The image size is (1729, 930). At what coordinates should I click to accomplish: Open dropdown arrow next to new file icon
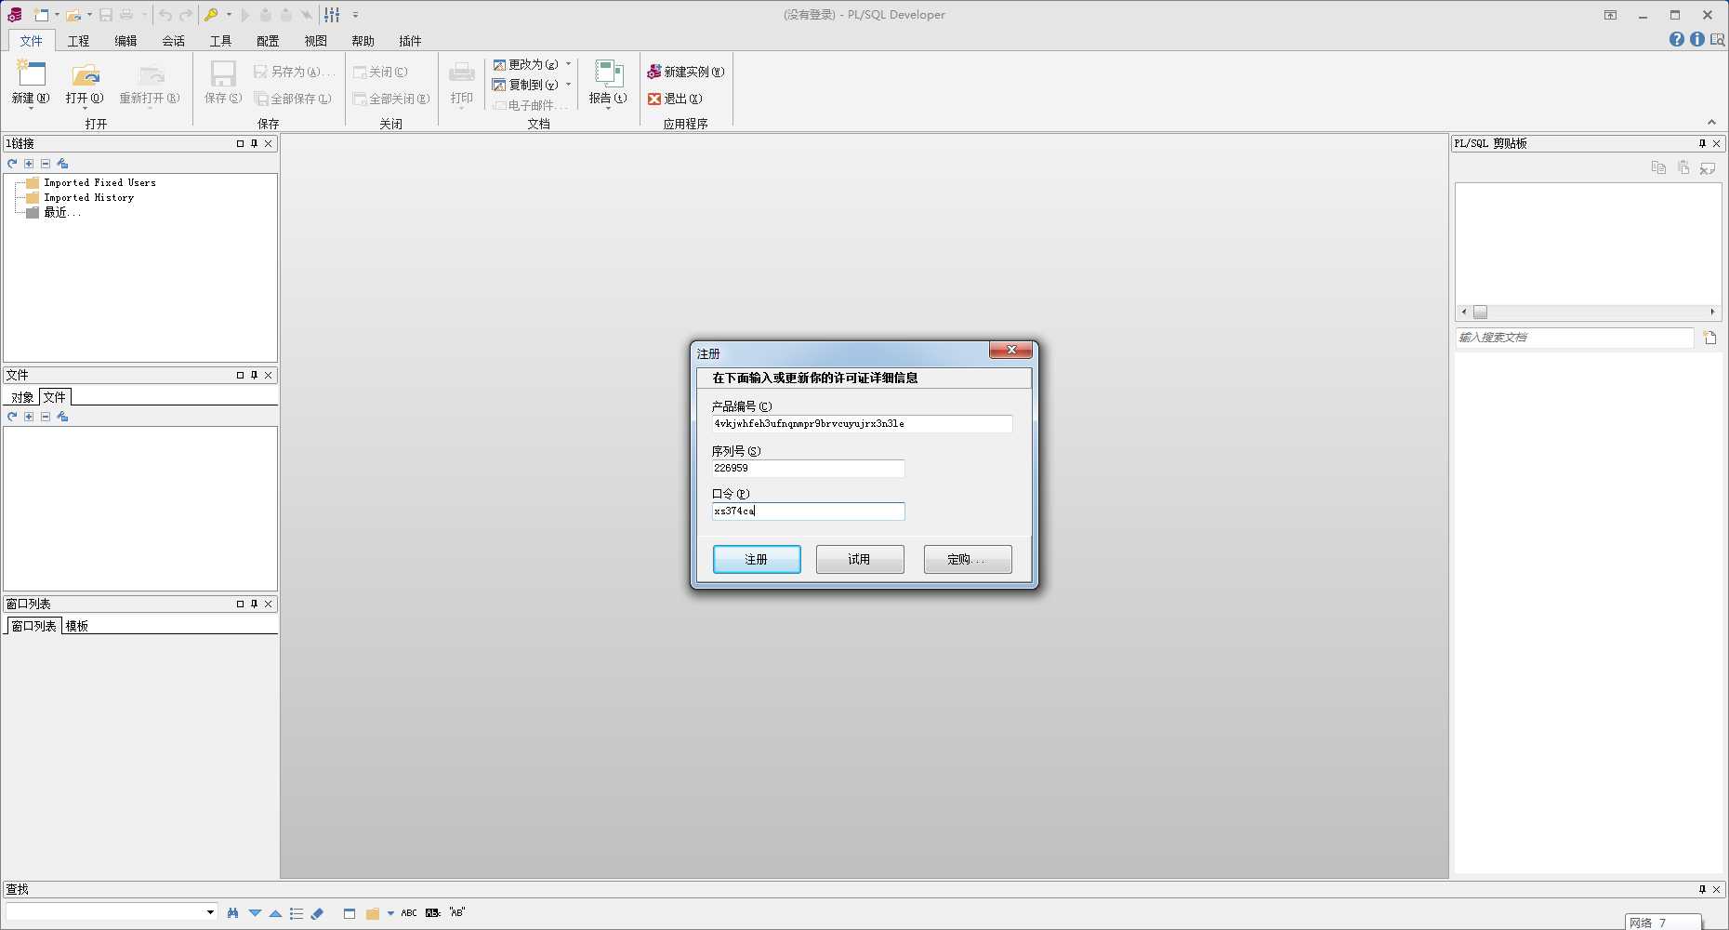coord(57,15)
